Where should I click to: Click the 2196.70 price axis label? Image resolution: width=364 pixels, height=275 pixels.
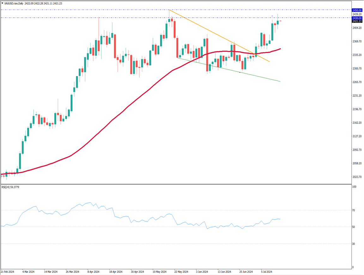[357, 109]
